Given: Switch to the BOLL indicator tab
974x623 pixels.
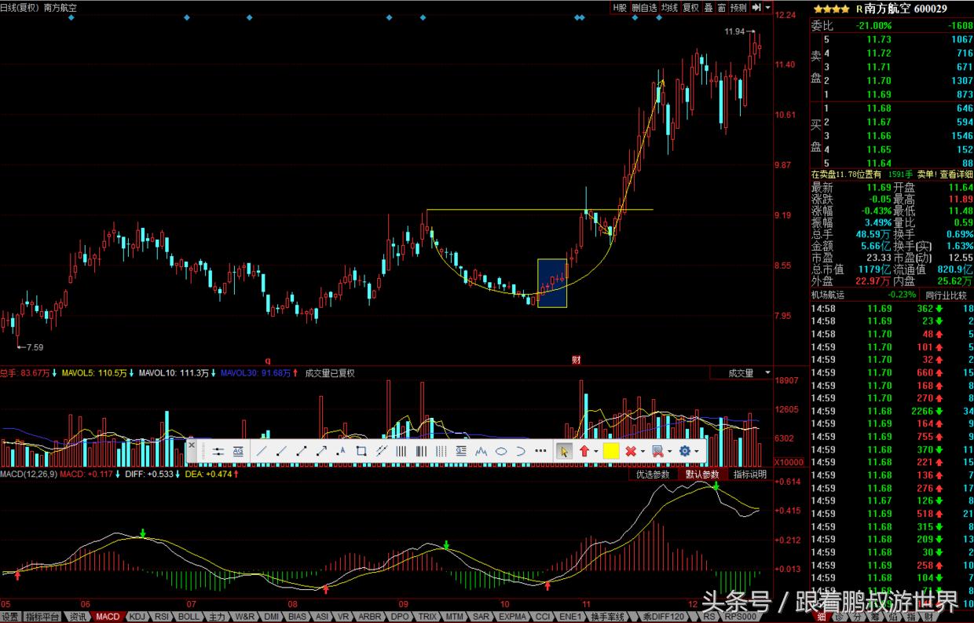Looking at the screenshot, I should coord(189,617).
